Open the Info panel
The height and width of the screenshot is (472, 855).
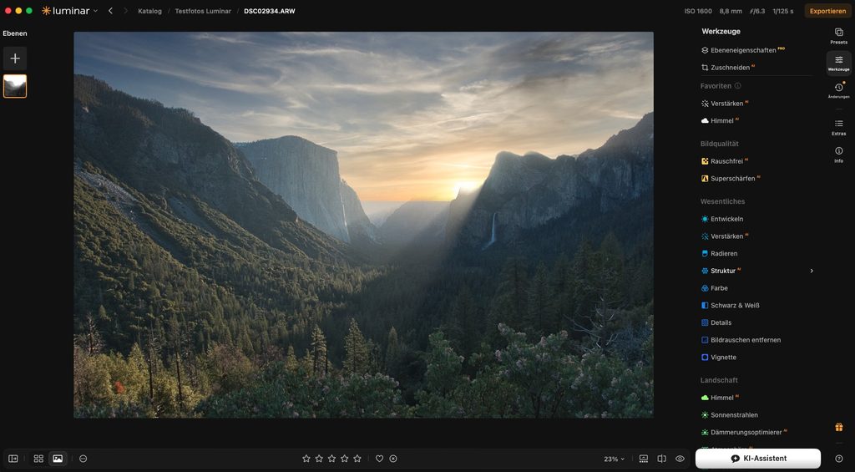[x=838, y=155]
